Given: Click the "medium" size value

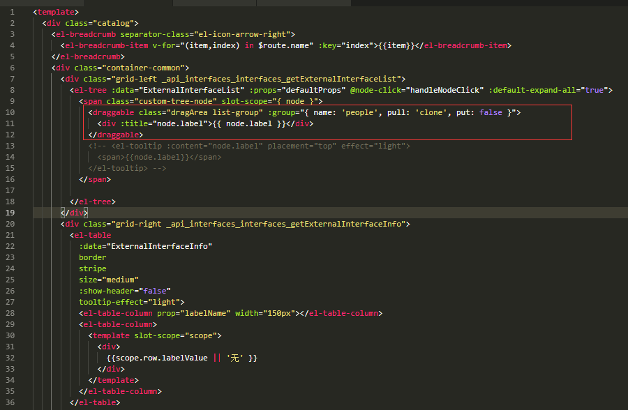Looking at the screenshot, I should pos(120,280).
